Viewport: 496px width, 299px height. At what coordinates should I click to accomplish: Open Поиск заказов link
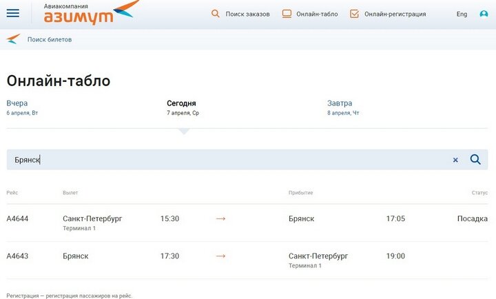247,14
